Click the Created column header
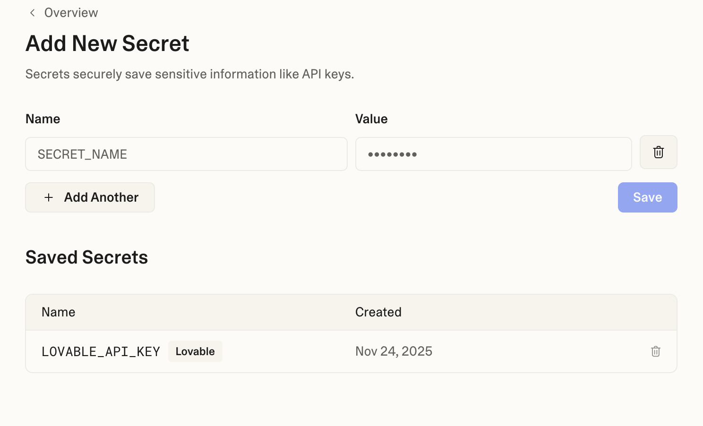This screenshot has width=703, height=426. click(x=378, y=312)
